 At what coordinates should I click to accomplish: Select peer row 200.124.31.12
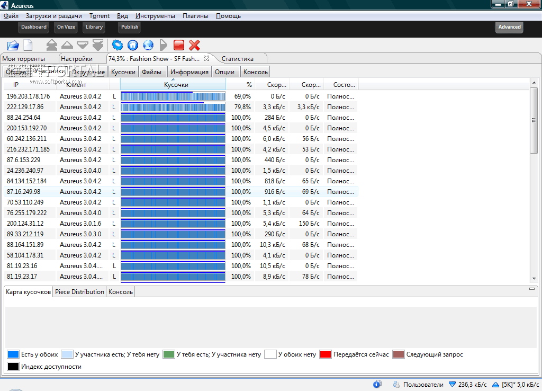pos(181,224)
